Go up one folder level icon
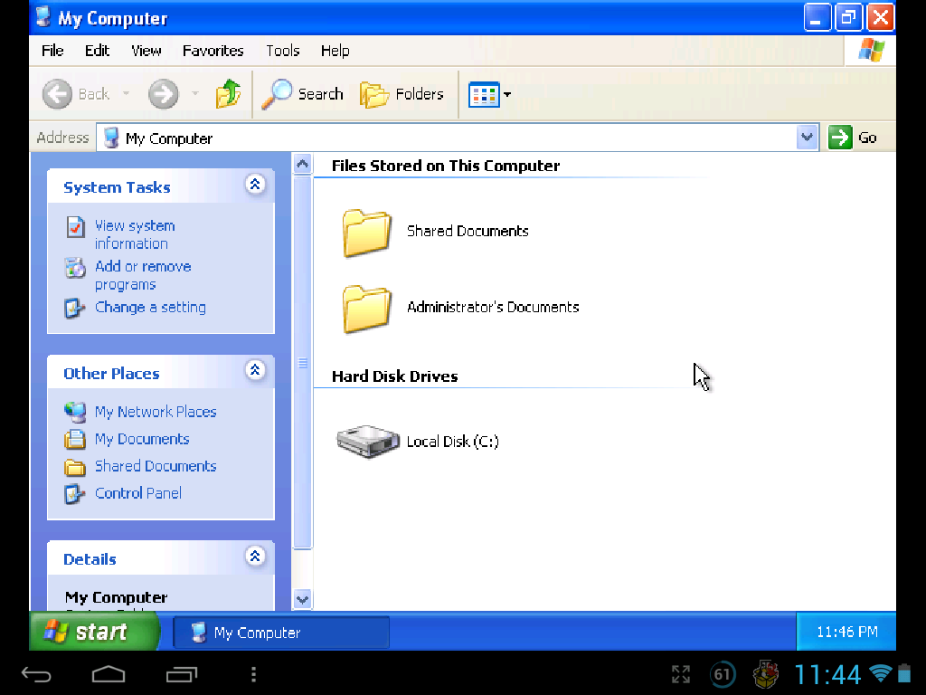The image size is (926, 695). click(x=229, y=93)
